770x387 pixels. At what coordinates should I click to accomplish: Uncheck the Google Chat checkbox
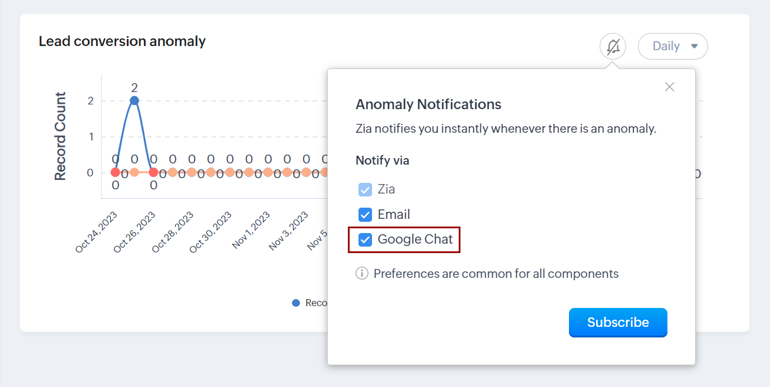click(x=366, y=240)
